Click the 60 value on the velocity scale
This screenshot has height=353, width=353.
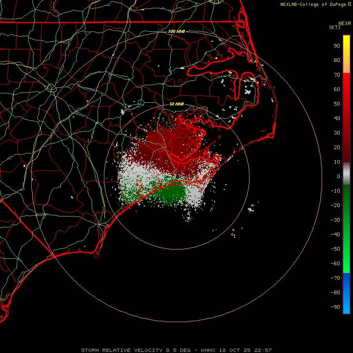pos(337,89)
